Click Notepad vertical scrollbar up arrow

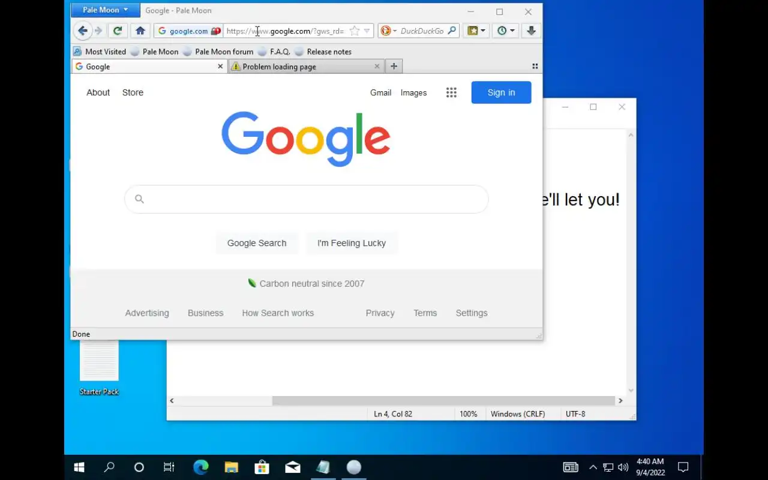pos(631,135)
